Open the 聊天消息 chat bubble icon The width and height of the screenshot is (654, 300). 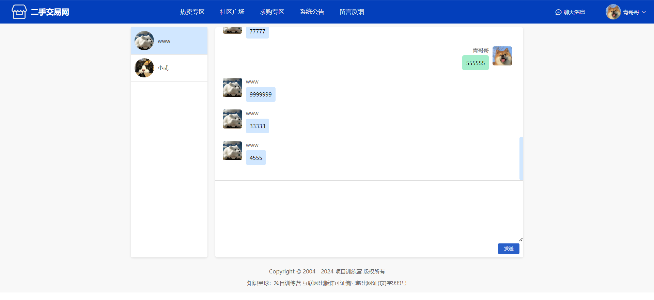(x=558, y=12)
